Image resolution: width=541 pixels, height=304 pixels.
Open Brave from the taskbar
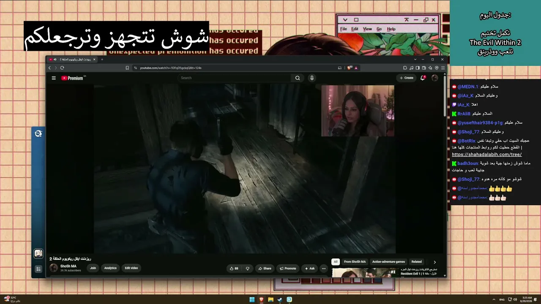tap(261, 300)
